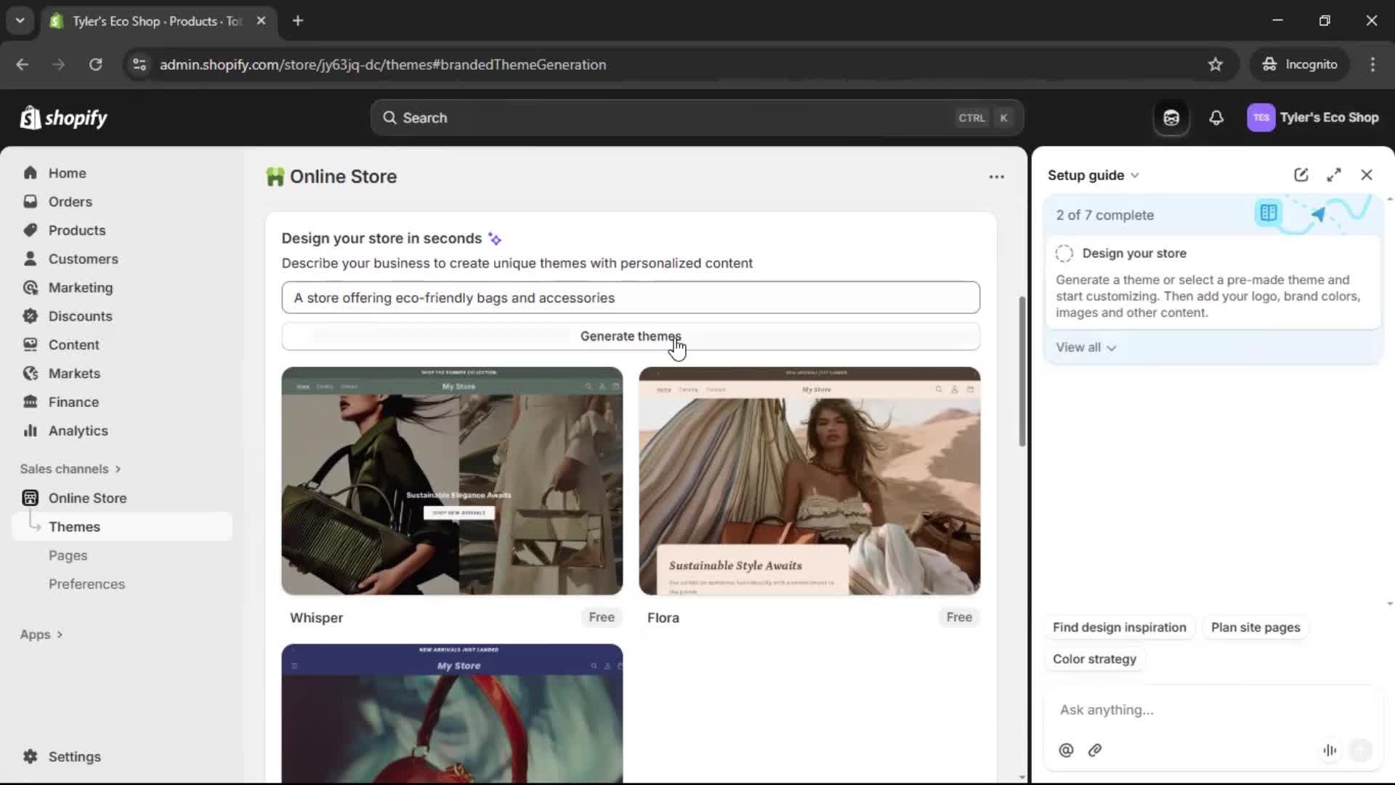
Task: Expand the View all dropdown
Action: (1086, 347)
